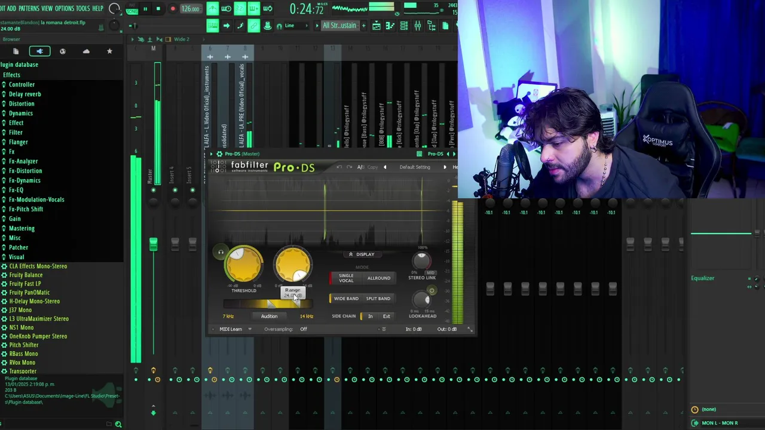Open the All Str..ustain pattern selector
This screenshot has width=765, height=430.
pyautogui.click(x=339, y=26)
